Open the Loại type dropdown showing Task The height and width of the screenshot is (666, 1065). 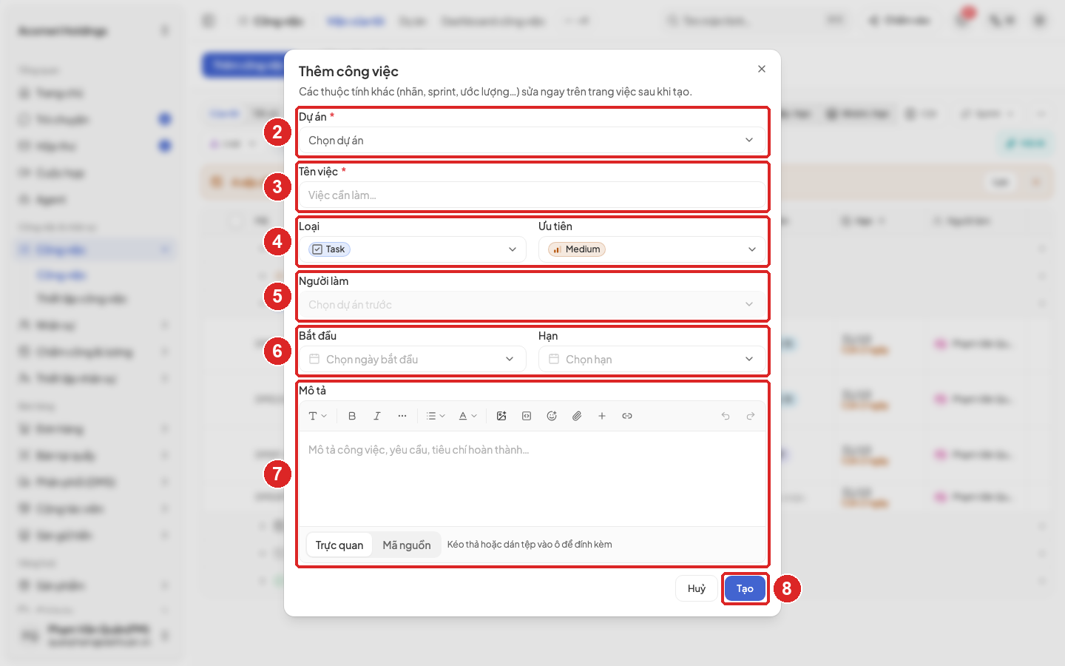click(x=413, y=249)
